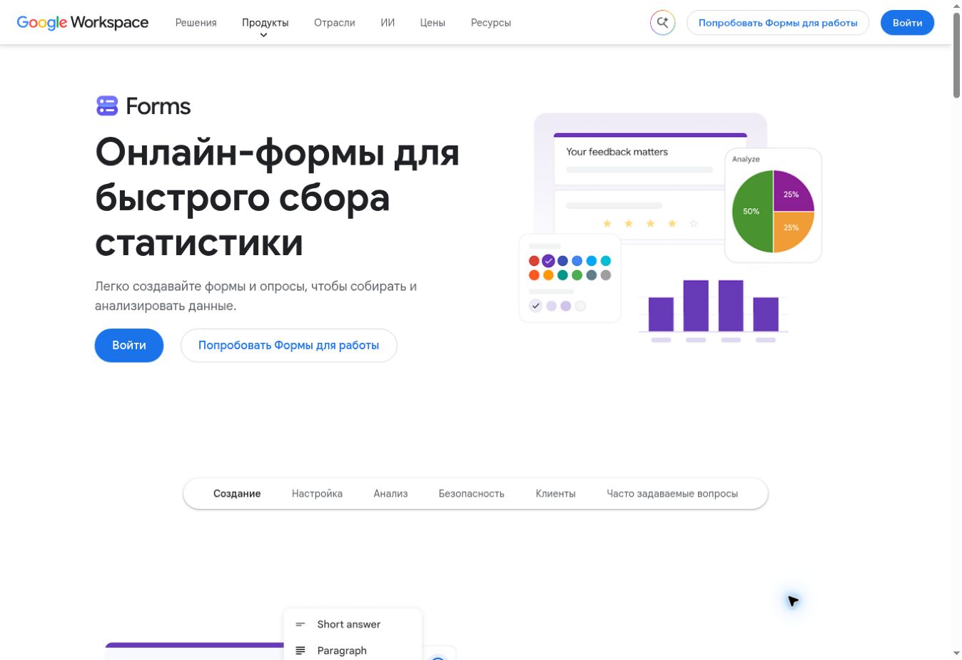The height and width of the screenshot is (660, 962).
Task: Switch to the Безопасность tab
Action: point(472,493)
